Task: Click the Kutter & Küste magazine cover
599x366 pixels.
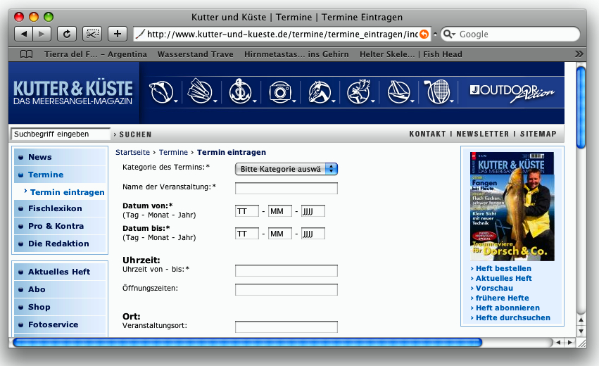Action: click(x=512, y=206)
